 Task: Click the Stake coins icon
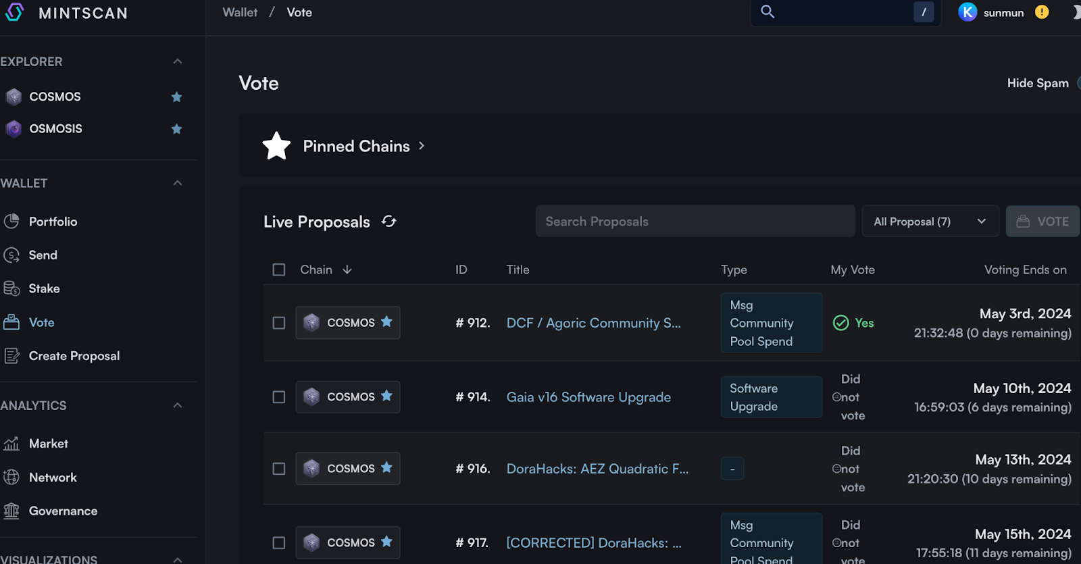tap(11, 288)
